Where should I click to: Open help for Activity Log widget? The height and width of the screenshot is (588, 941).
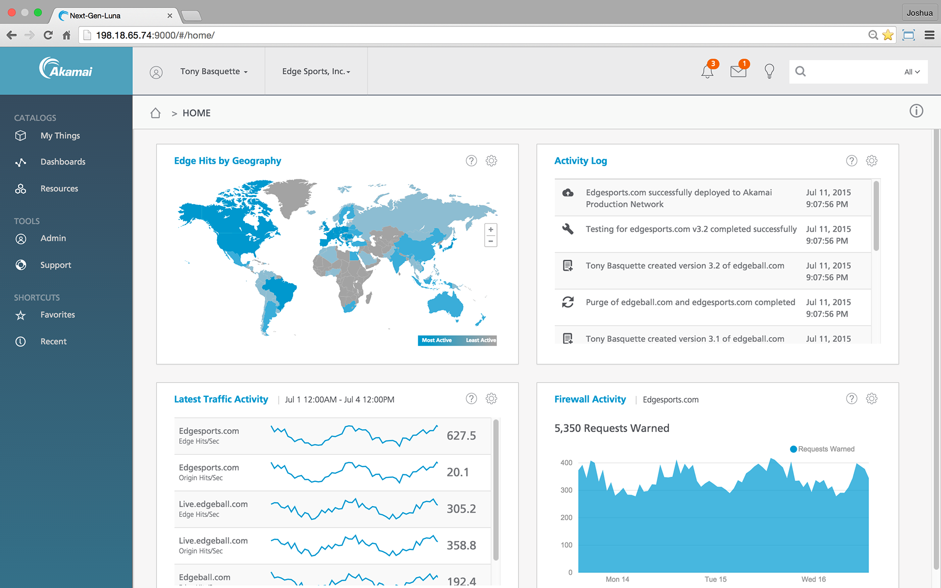pyautogui.click(x=851, y=161)
